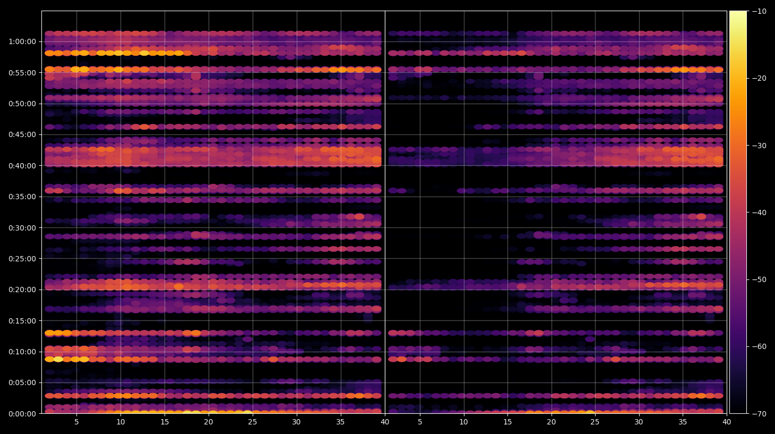Viewport: 775px width, 434px height.
Task: Click the −30 colorbar label
Action: 760,146
